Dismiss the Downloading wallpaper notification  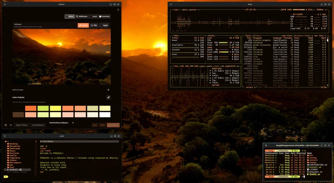[73, 123]
